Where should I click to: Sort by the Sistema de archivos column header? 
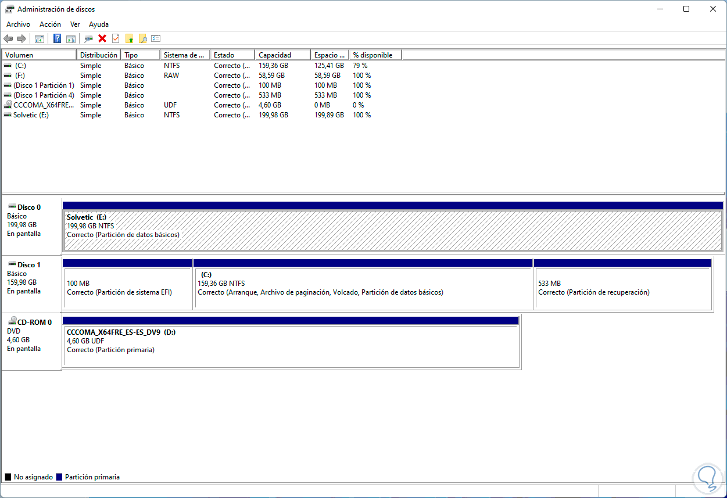(185, 55)
